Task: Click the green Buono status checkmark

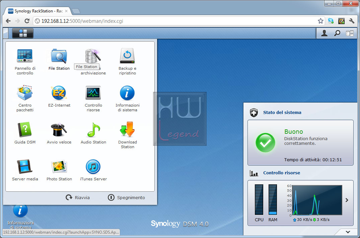Action: click(x=265, y=143)
